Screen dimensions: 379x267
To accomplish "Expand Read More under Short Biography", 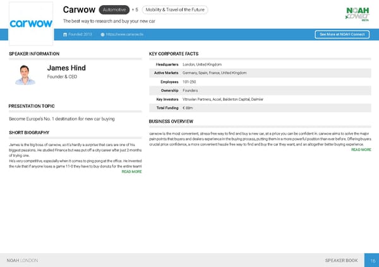I will (x=131, y=172).
